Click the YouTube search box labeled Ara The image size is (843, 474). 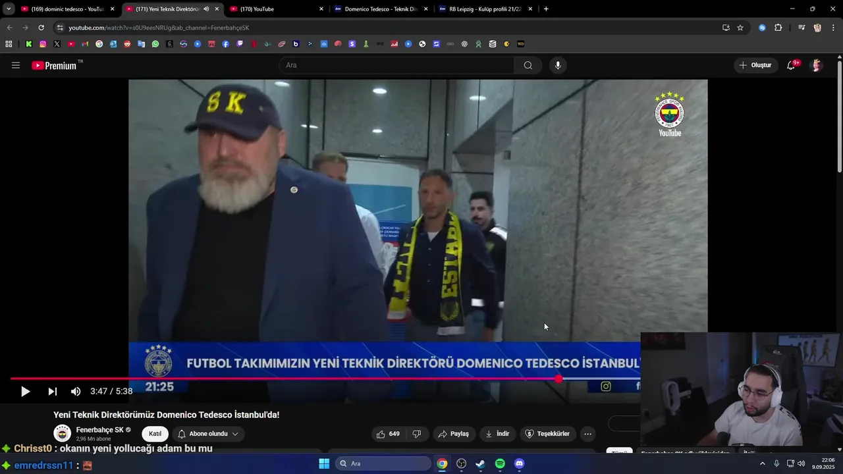[396, 65]
